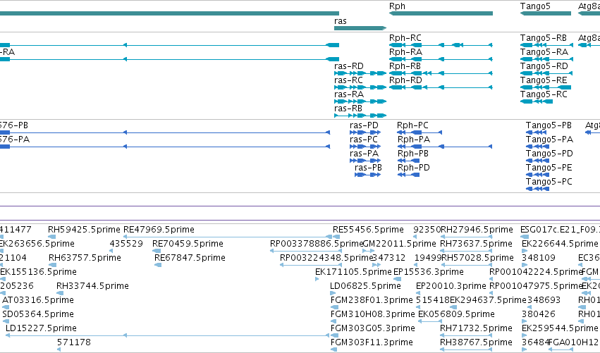The height and width of the screenshot is (353, 600).
Task: Click the ras gene label
Action: point(340,21)
